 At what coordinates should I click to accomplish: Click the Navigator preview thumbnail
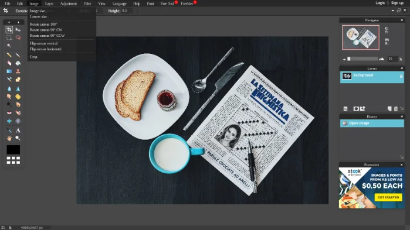[361, 37]
